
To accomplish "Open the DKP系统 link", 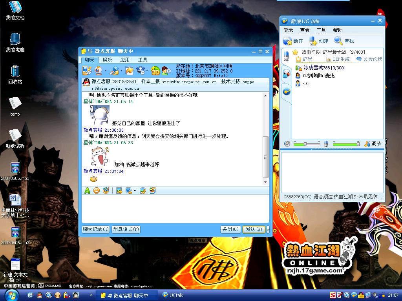I will [338, 59].
